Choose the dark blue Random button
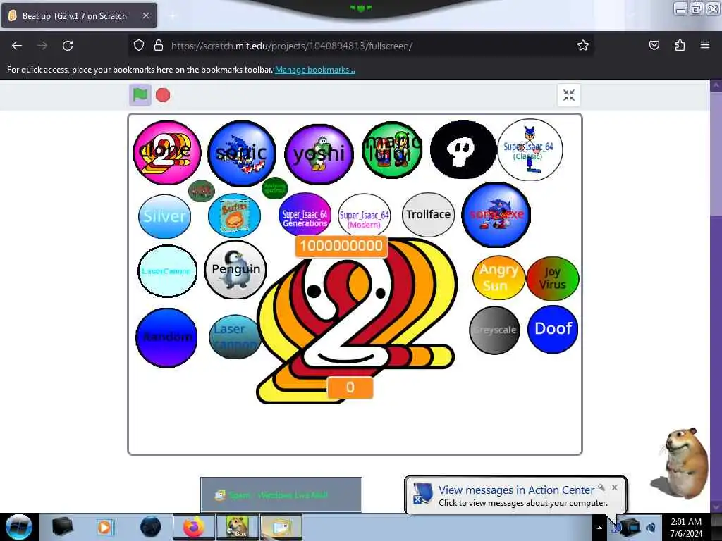722x541 pixels. 166,337
